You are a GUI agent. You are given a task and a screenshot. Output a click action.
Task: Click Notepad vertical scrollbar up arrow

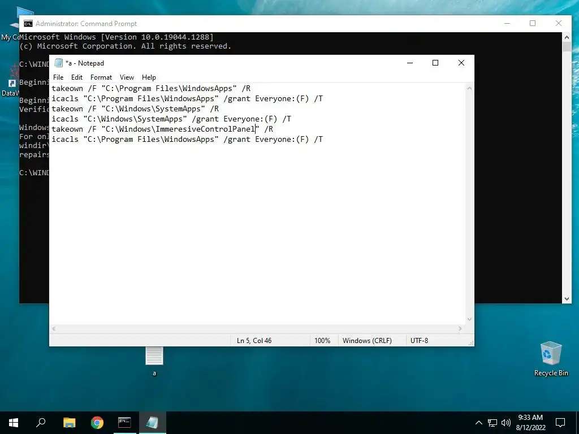(x=469, y=88)
